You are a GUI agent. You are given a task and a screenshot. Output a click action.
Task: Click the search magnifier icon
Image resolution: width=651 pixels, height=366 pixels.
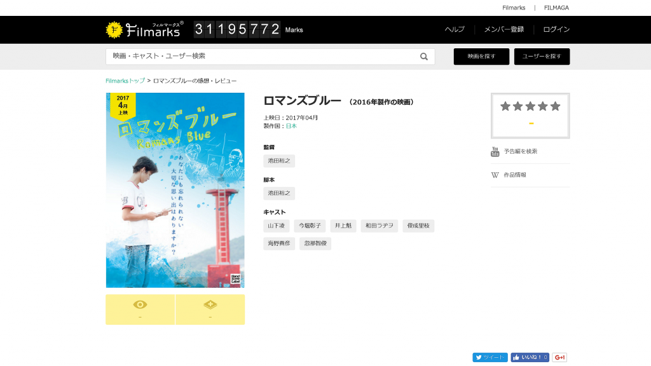(x=424, y=57)
